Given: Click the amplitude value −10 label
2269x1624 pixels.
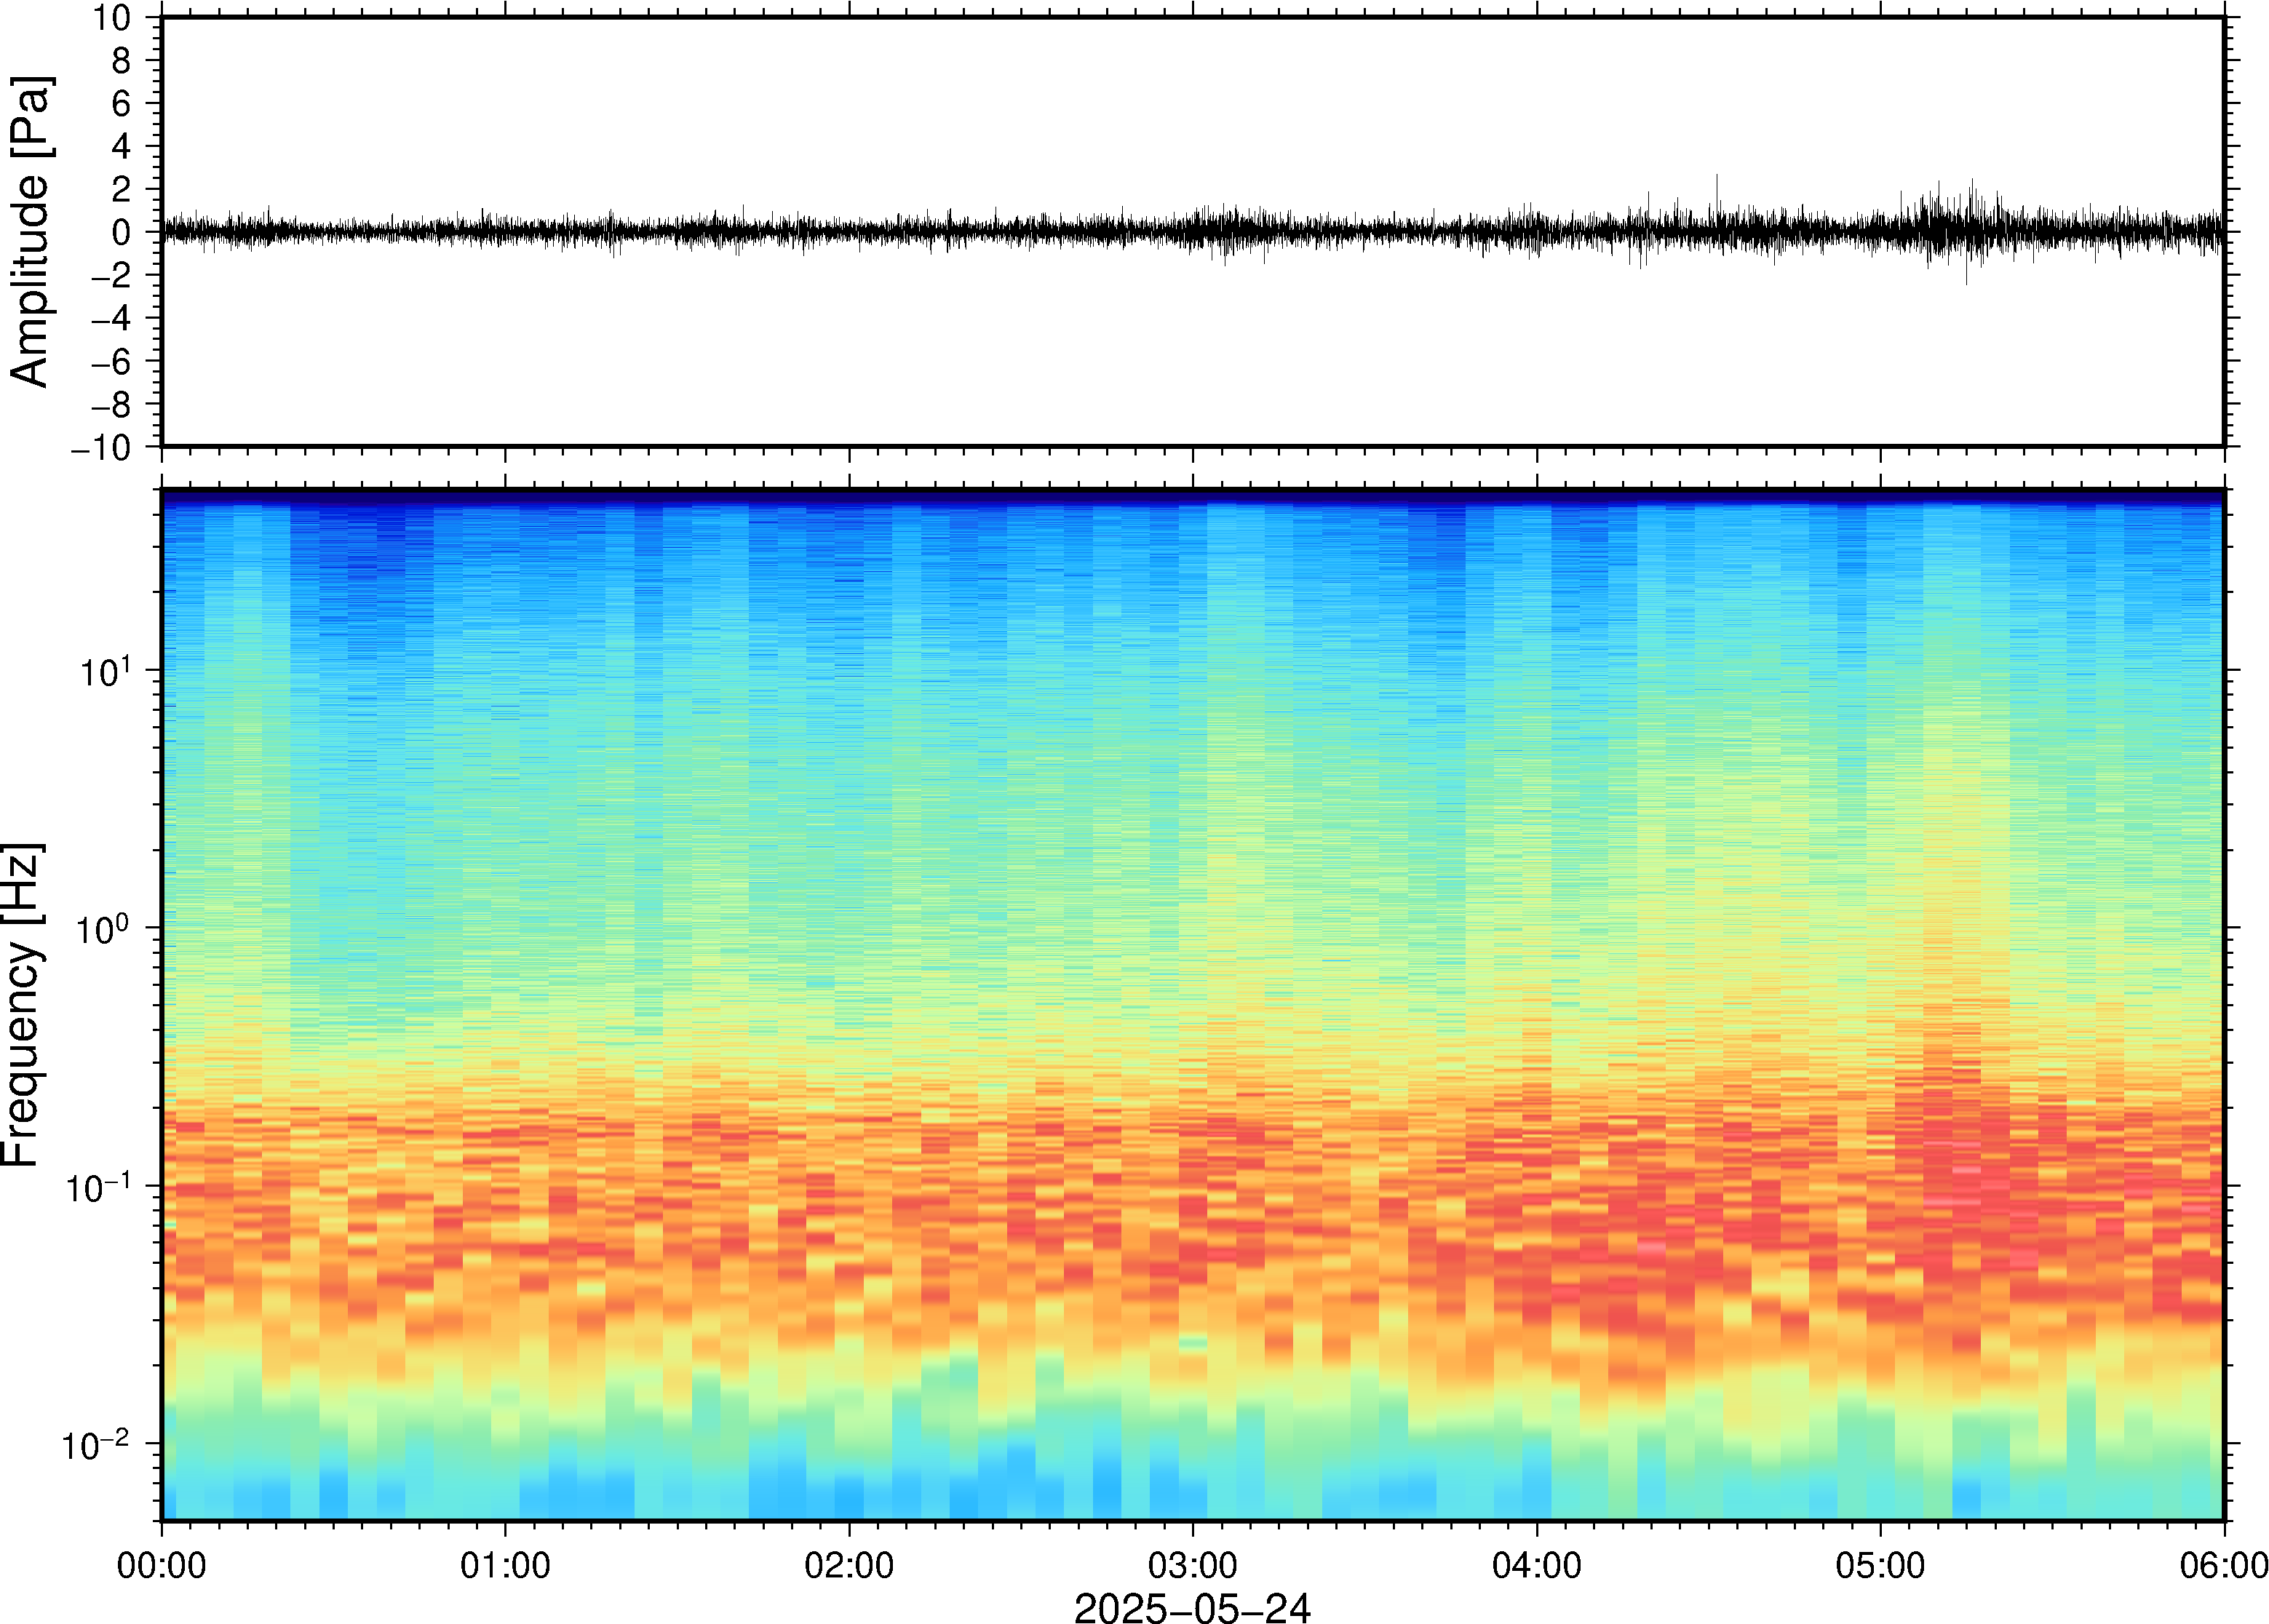Looking at the screenshot, I should (101, 448).
